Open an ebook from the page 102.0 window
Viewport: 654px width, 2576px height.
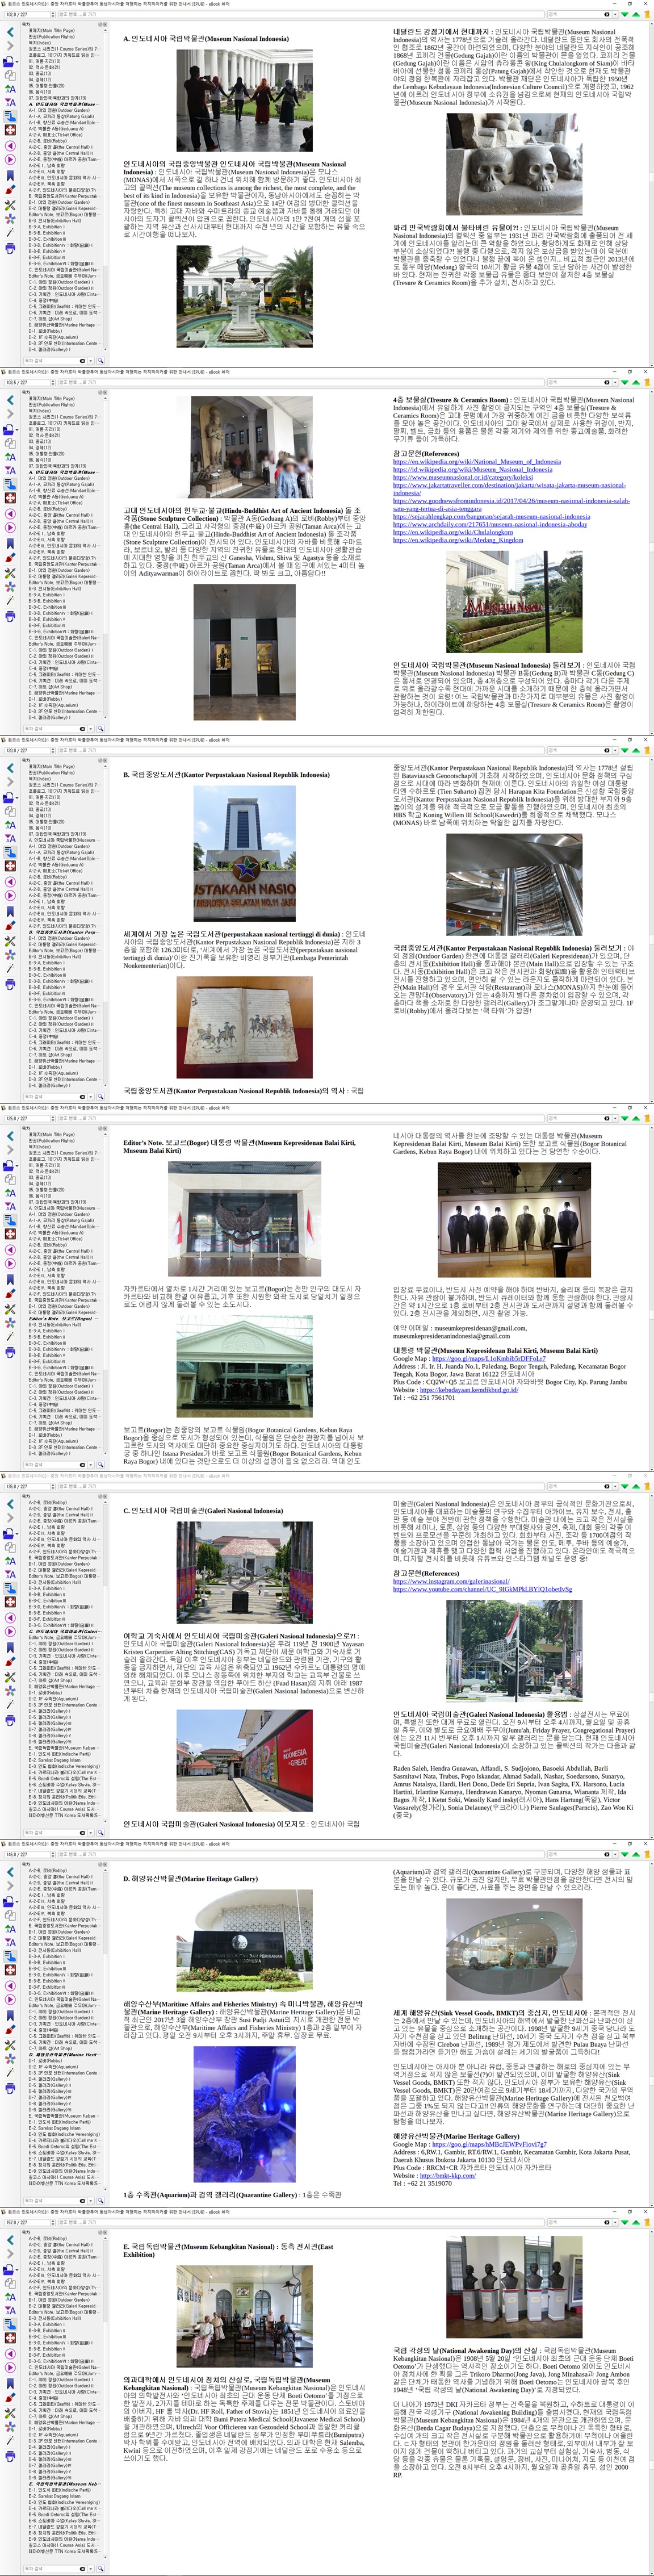tap(8, 62)
